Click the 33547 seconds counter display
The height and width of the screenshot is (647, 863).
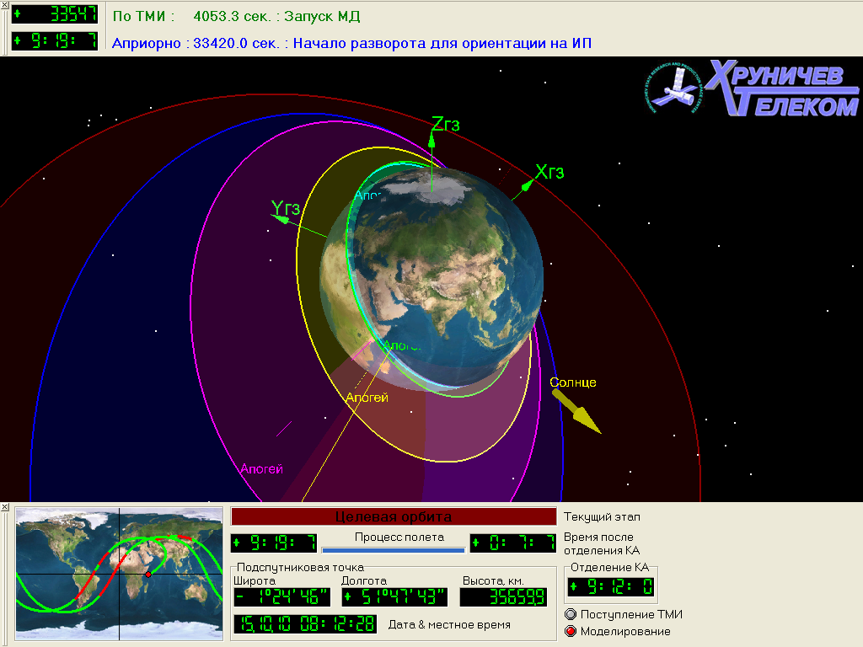tap(55, 13)
